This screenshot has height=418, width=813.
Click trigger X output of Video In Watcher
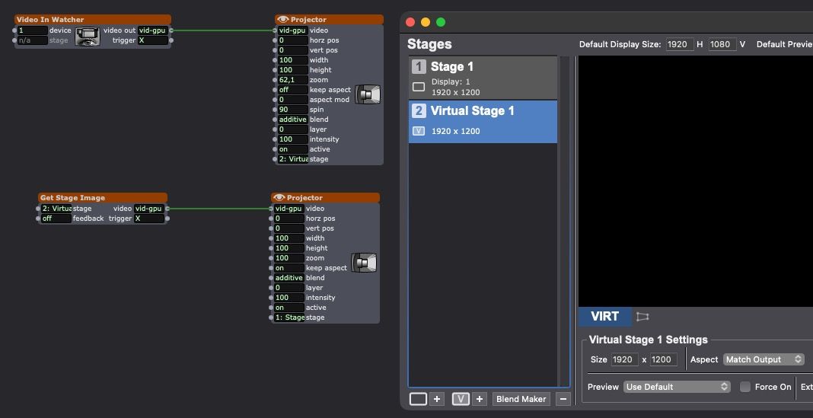pos(152,40)
